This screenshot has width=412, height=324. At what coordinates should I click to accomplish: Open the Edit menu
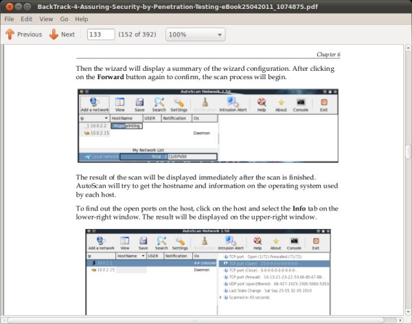[26, 19]
